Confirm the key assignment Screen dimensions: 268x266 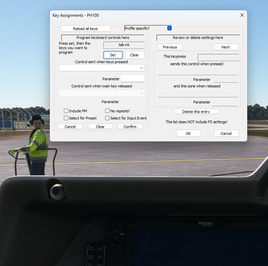(130, 127)
